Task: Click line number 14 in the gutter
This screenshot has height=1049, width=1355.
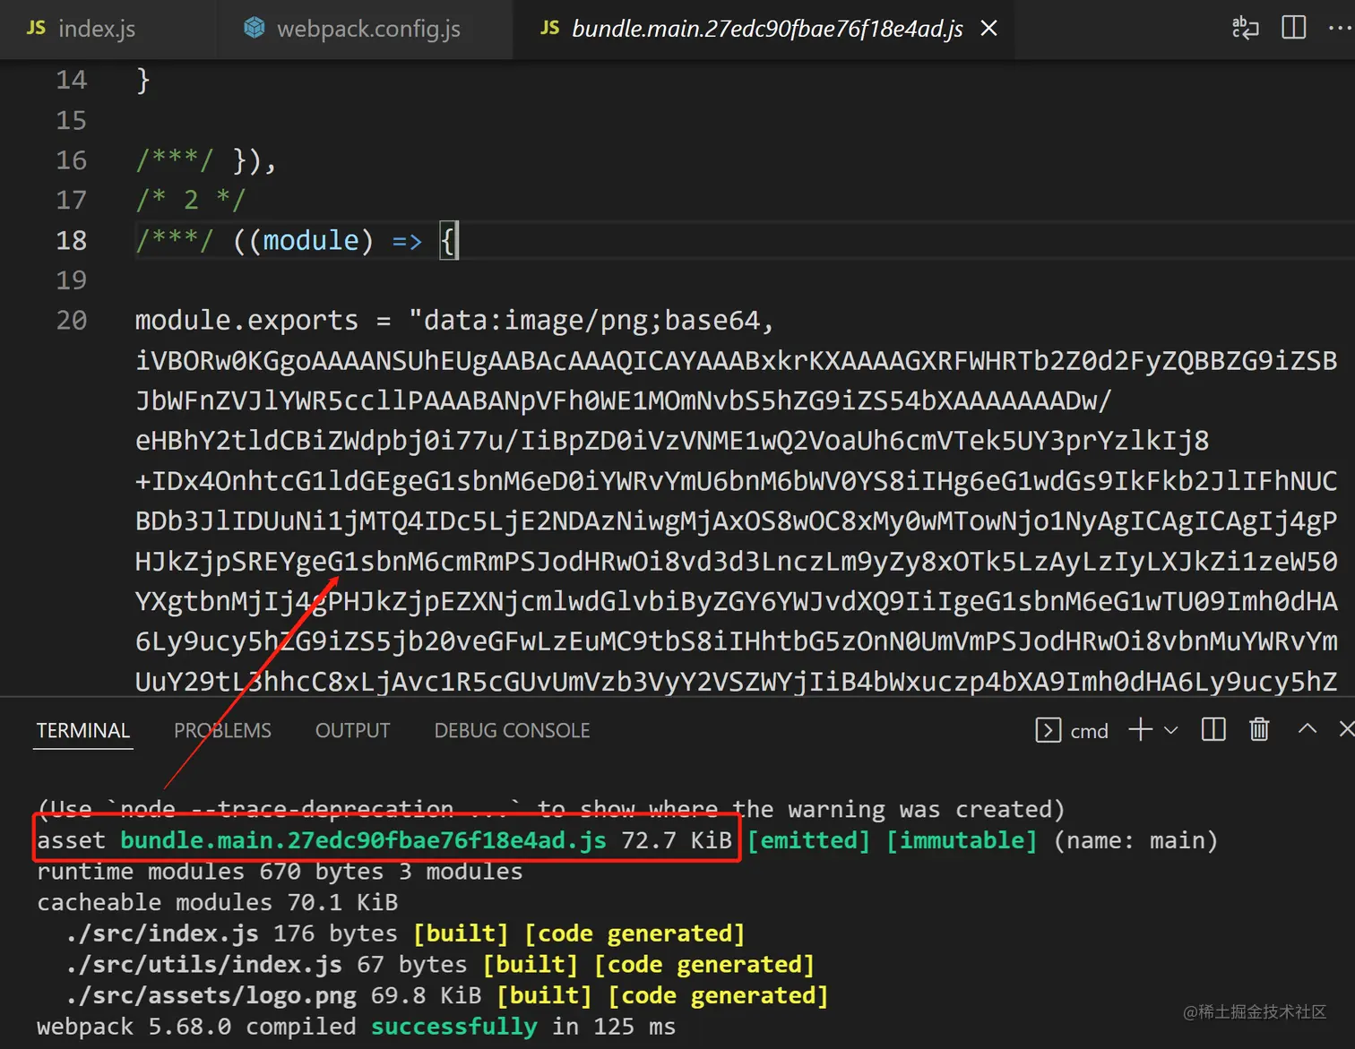Action: [72, 80]
